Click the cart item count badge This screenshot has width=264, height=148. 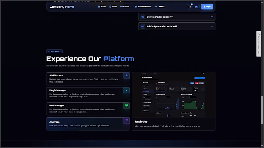point(192,4)
